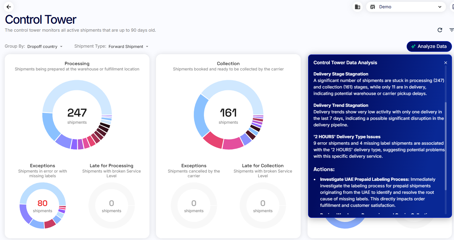Close the Control Tower Data Analysis panel
Image resolution: width=454 pixels, height=240 pixels.
[x=445, y=63]
